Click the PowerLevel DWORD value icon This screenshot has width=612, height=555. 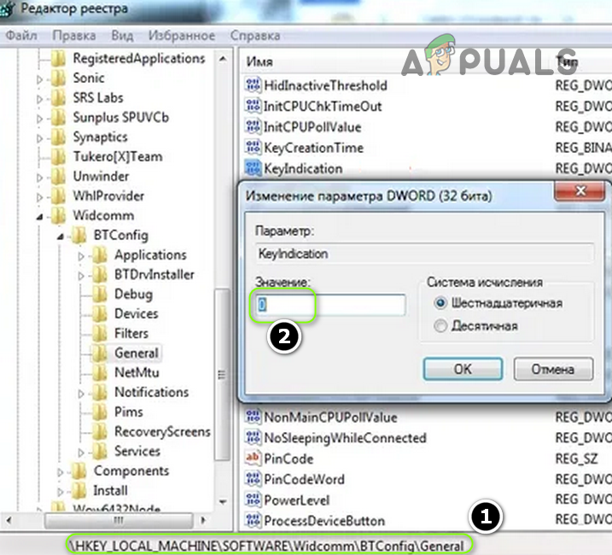click(x=253, y=499)
